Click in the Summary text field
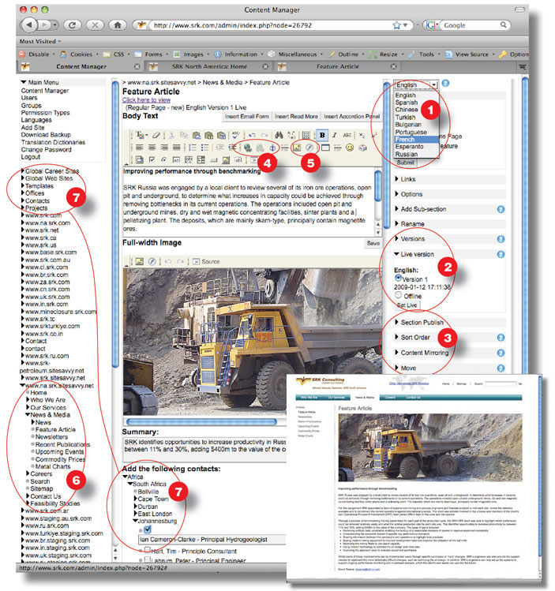The image size is (555, 591). [x=204, y=449]
